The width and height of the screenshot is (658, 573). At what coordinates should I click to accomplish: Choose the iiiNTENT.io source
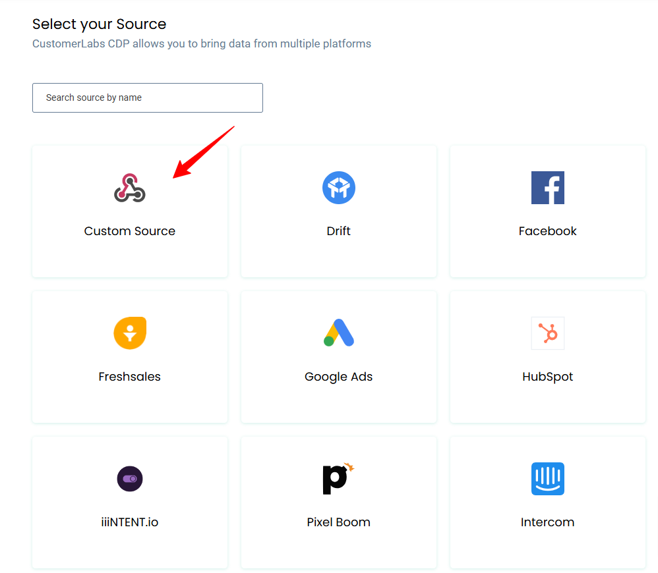pyautogui.click(x=130, y=502)
